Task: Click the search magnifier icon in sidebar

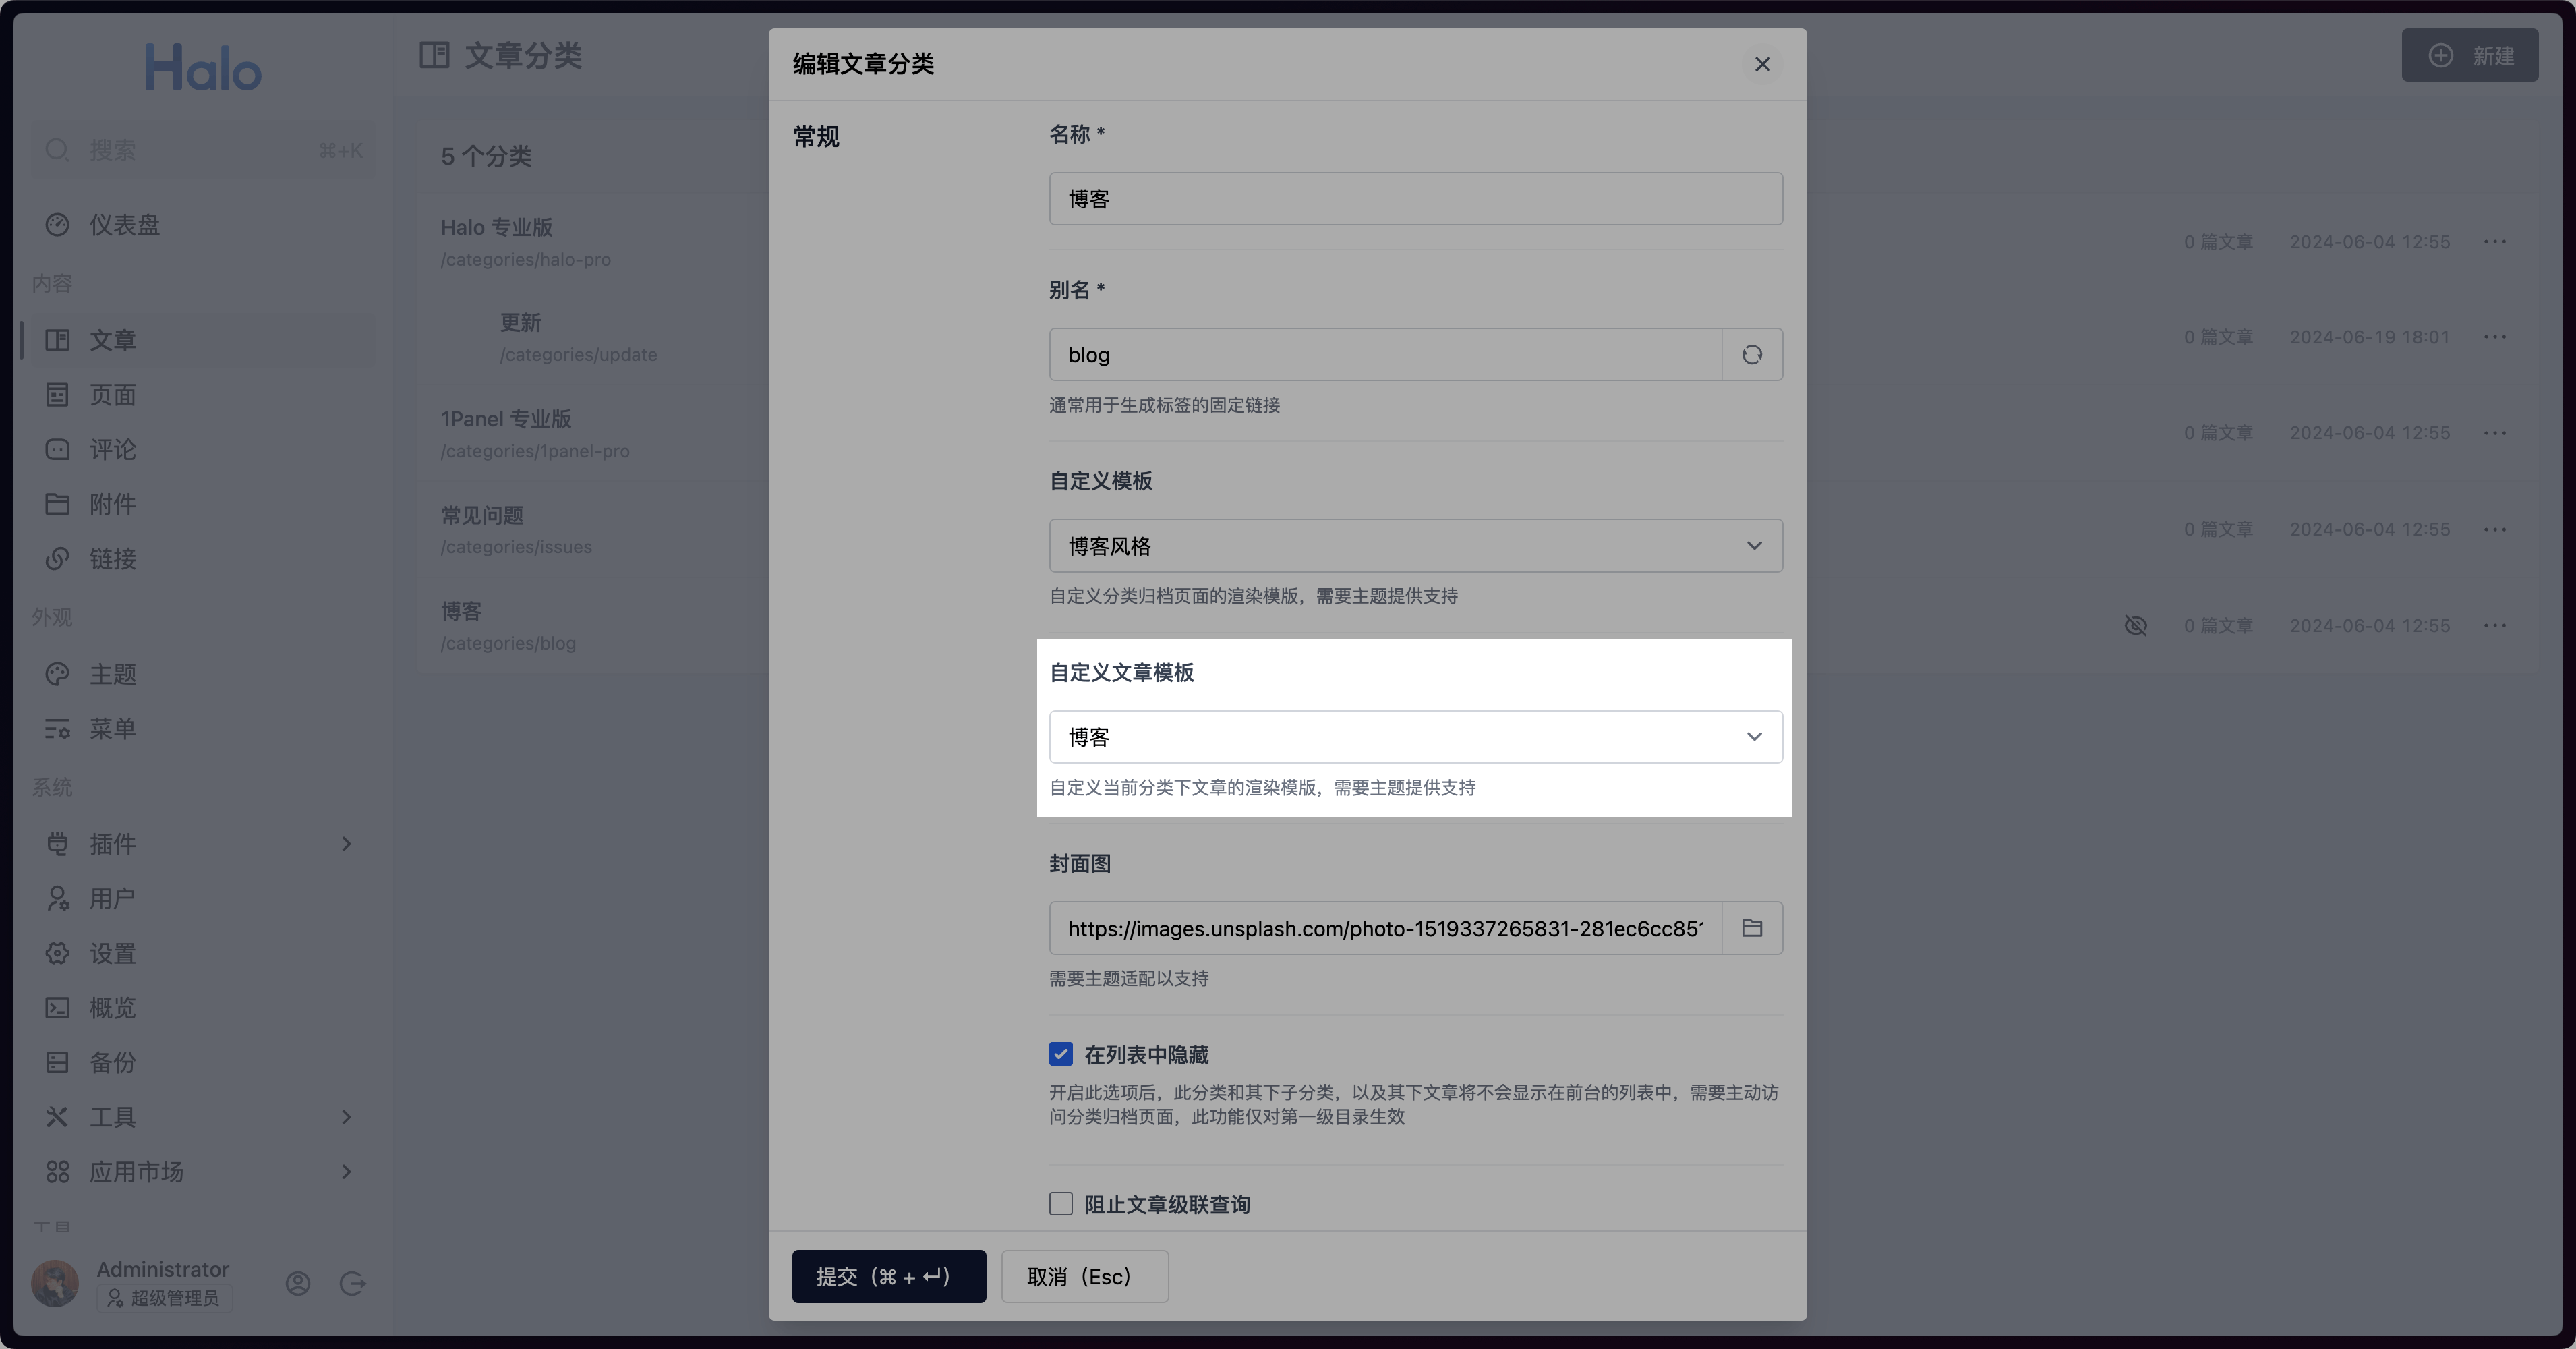Action: pos(57,150)
